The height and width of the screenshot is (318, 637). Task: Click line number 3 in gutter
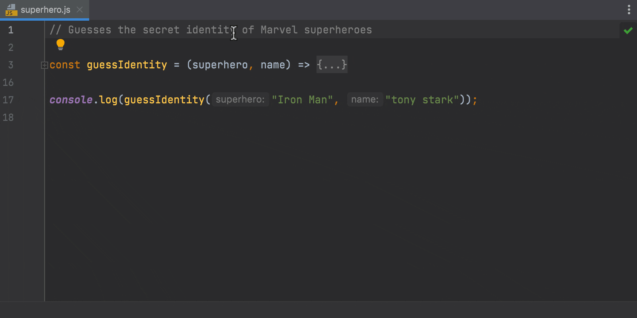(11, 65)
